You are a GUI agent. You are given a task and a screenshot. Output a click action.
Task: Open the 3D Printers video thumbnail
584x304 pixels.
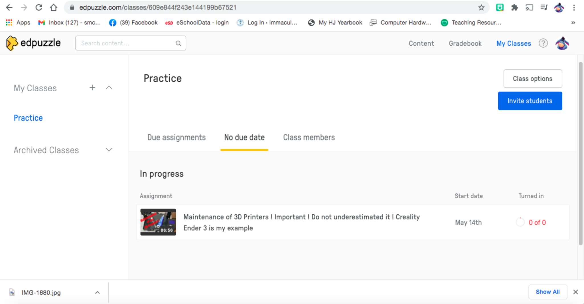(x=158, y=222)
